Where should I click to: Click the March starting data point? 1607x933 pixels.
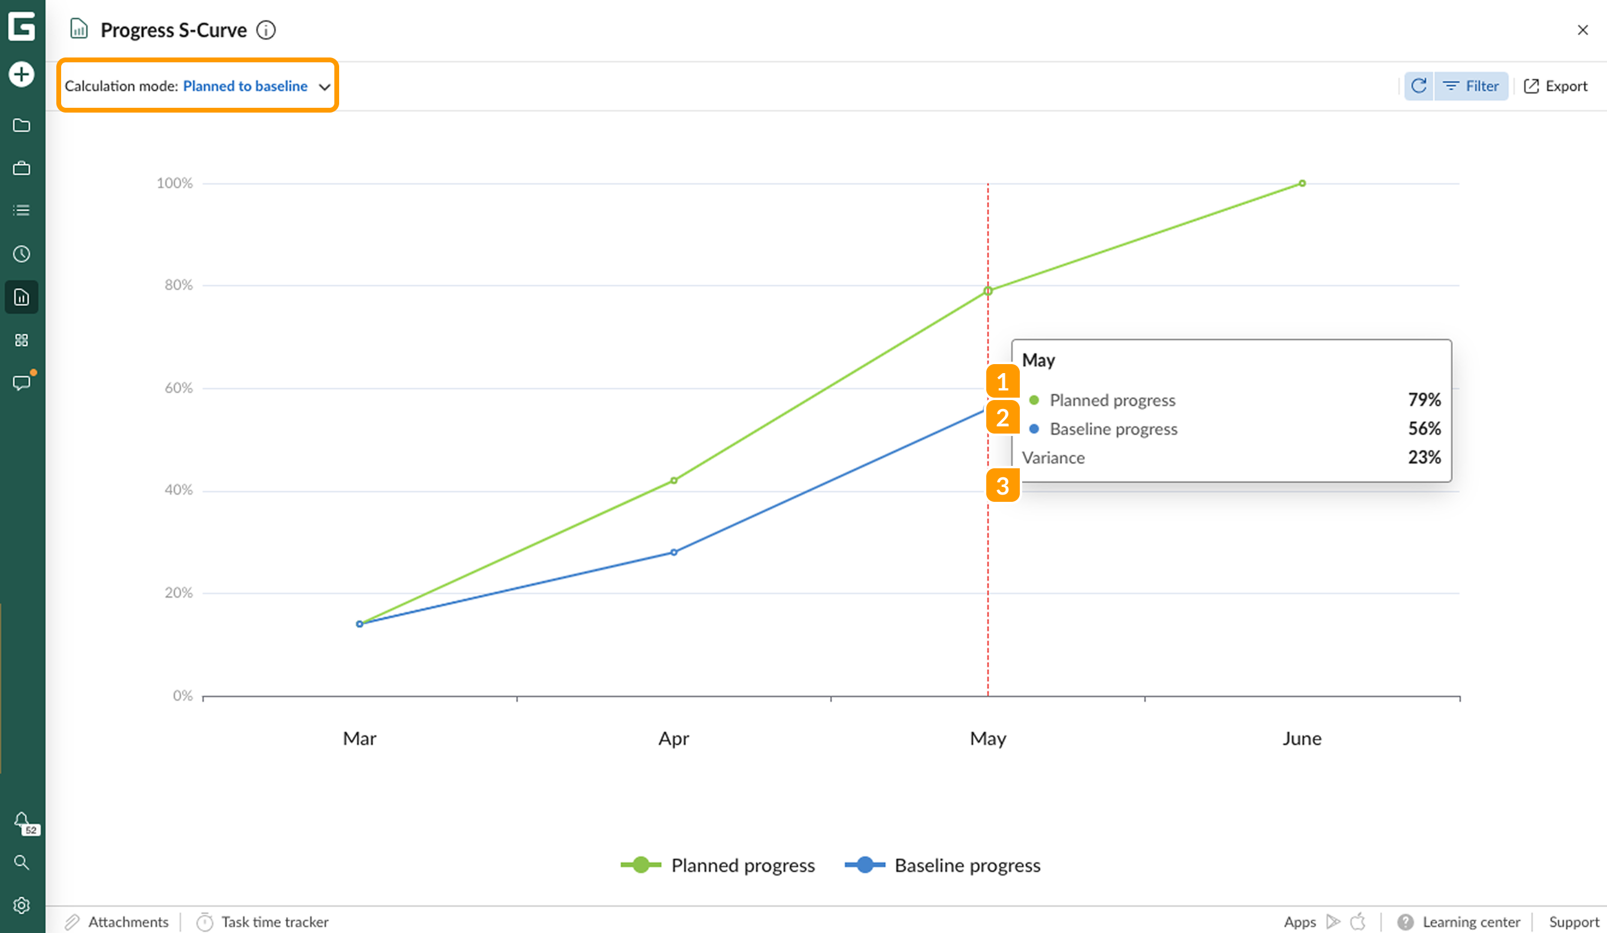(x=360, y=624)
